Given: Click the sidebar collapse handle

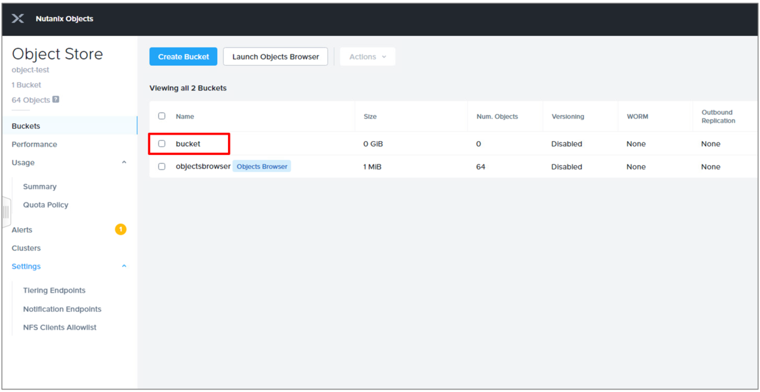Looking at the screenshot, I should click(x=6, y=212).
